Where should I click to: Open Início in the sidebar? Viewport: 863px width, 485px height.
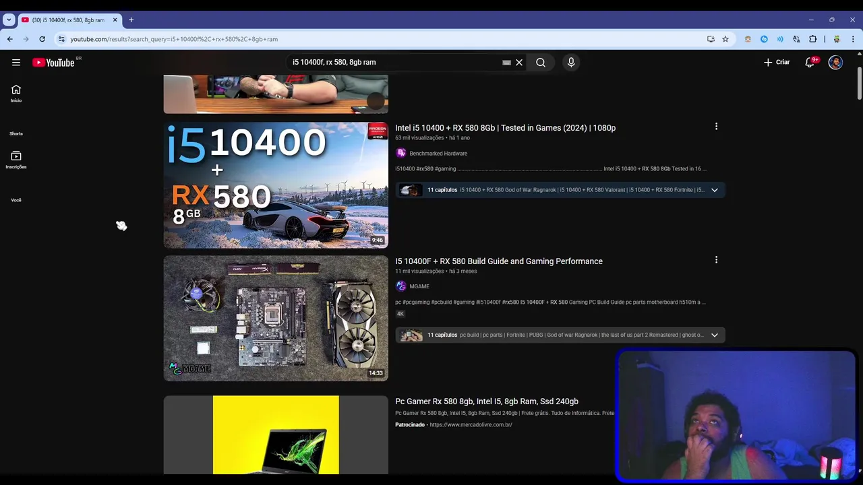(16, 94)
